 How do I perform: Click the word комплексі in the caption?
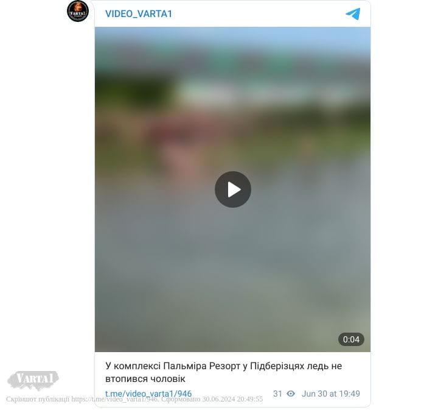tap(137, 366)
